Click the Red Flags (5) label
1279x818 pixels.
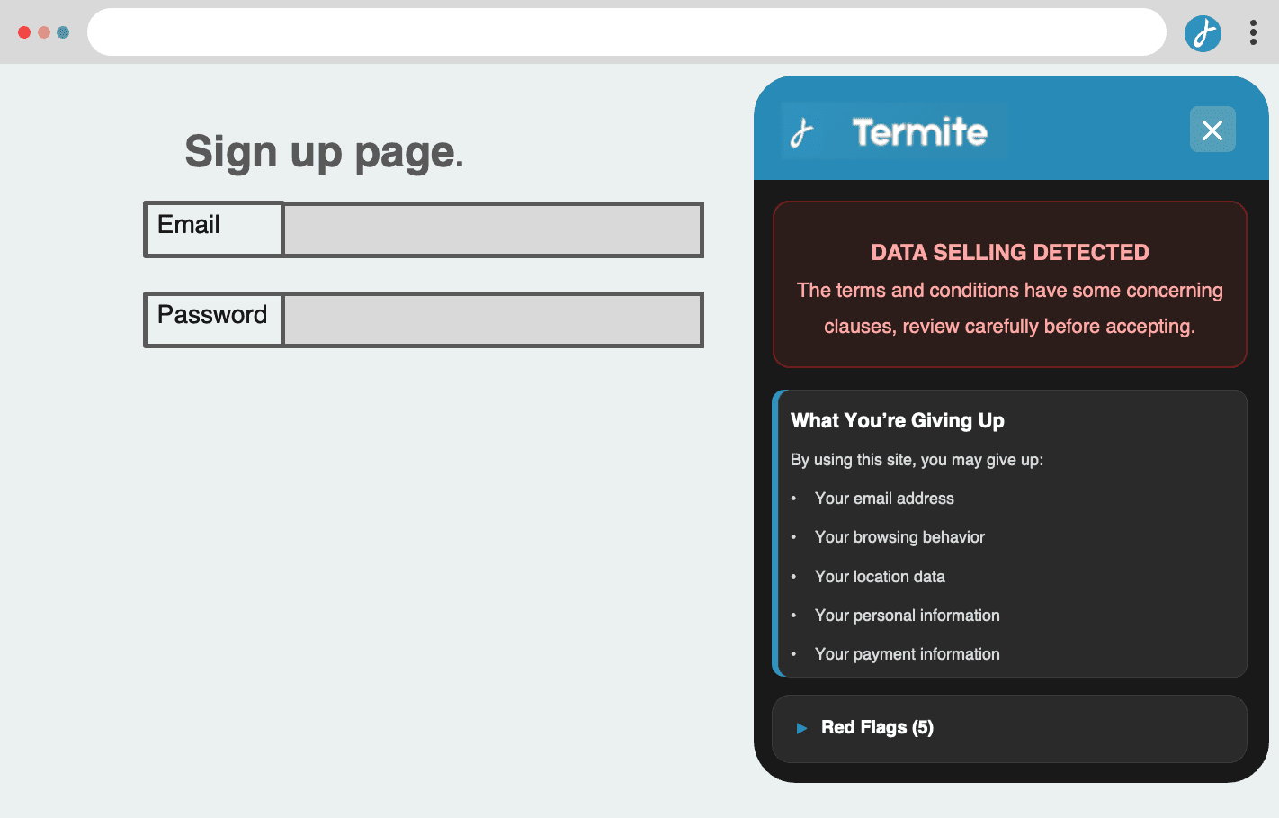[x=877, y=728]
